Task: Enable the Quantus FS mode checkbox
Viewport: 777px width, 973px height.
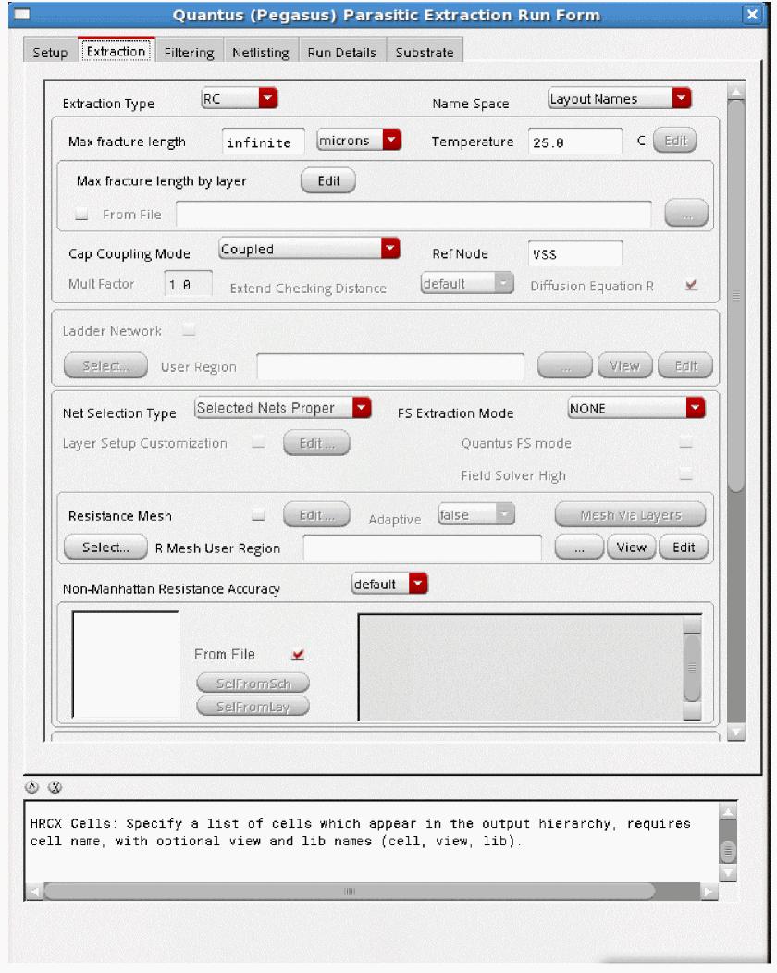Action: 685,442
